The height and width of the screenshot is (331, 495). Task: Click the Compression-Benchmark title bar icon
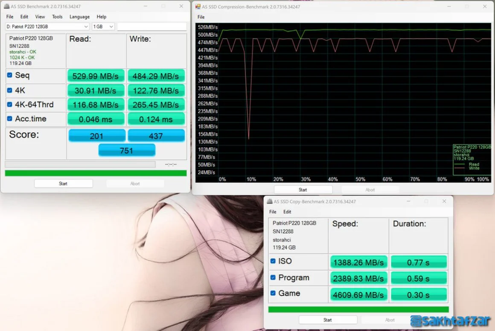point(198,6)
